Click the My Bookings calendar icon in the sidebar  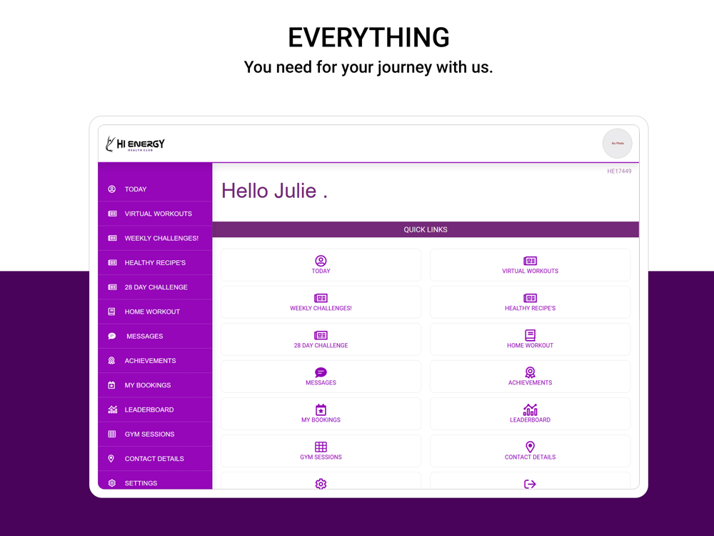pos(111,385)
